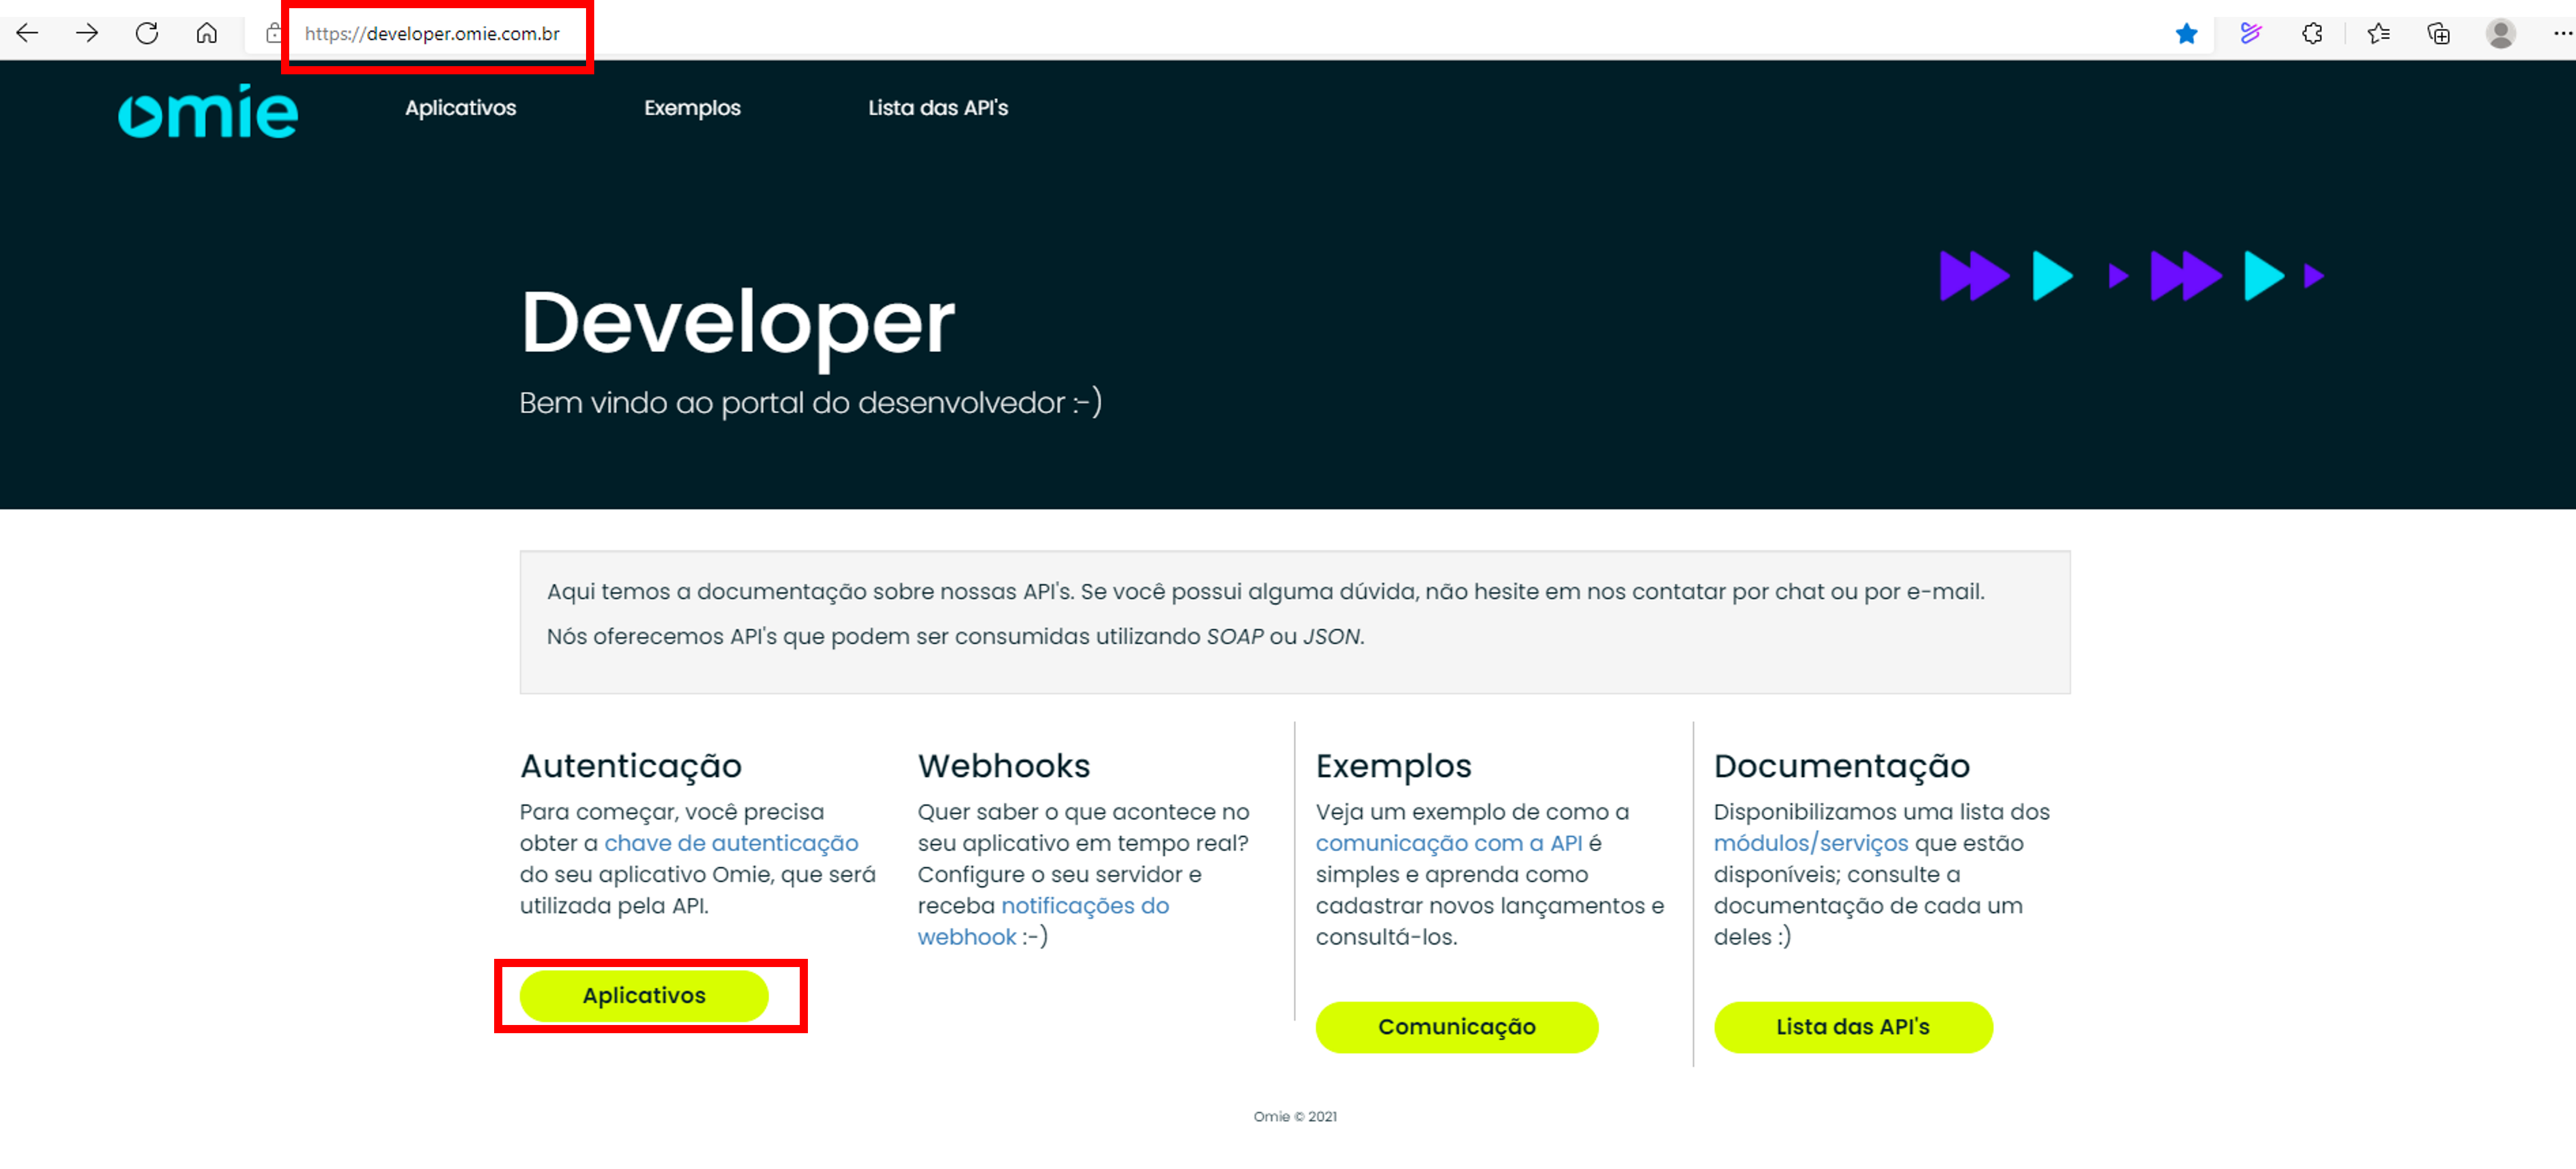Open Lista das API's in top navigation

click(x=937, y=108)
